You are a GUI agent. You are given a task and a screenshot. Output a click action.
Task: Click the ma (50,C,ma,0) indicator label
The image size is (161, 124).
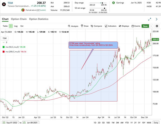tap(12, 47)
